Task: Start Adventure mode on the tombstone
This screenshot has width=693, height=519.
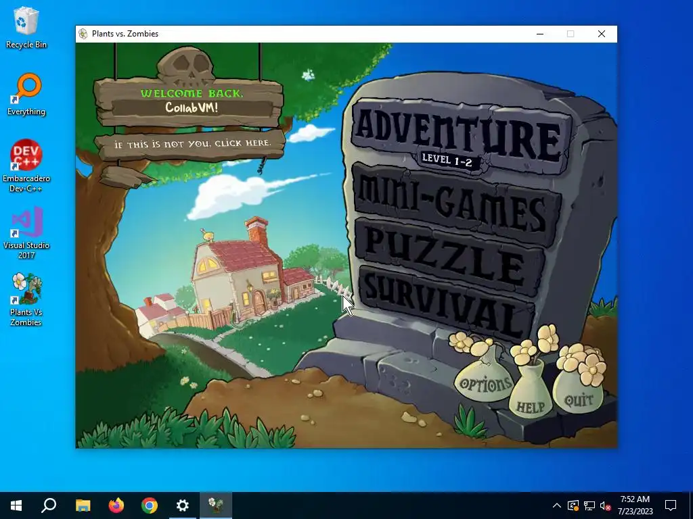Action: click(460, 134)
